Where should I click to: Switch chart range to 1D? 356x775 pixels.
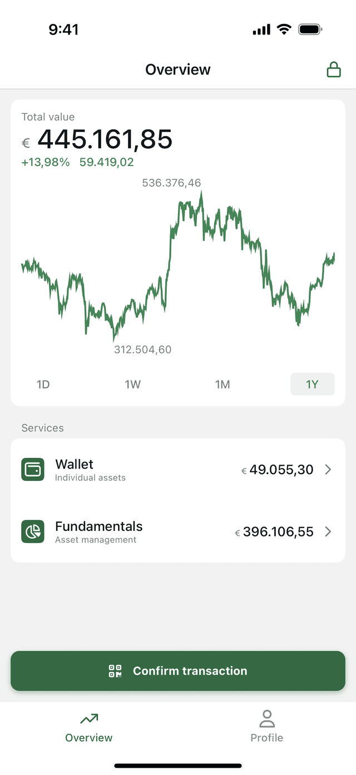pyautogui.click(x=43, y=384)
